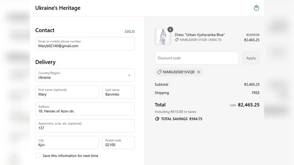Check Save this information for next time
This screenshot has height=165, width=294.
38,155
